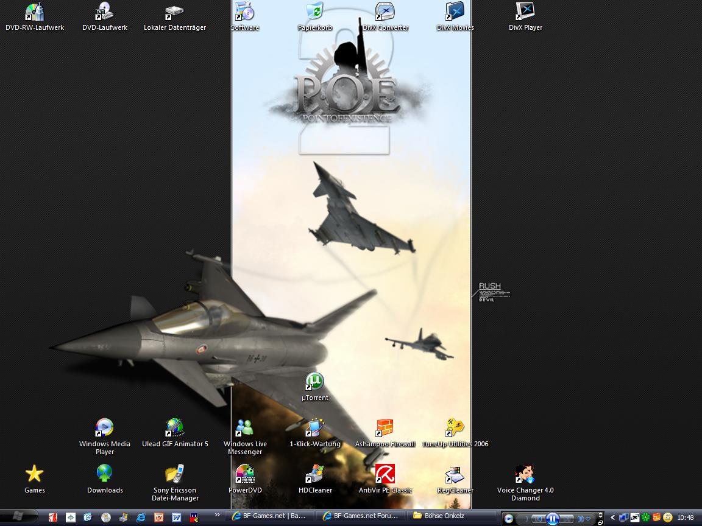Image resolution: width=702 pixels, height=526 pixels.
Task: Expand hidden quick launch items chevron
Action: pyautogui.click(x=217, y=515)
